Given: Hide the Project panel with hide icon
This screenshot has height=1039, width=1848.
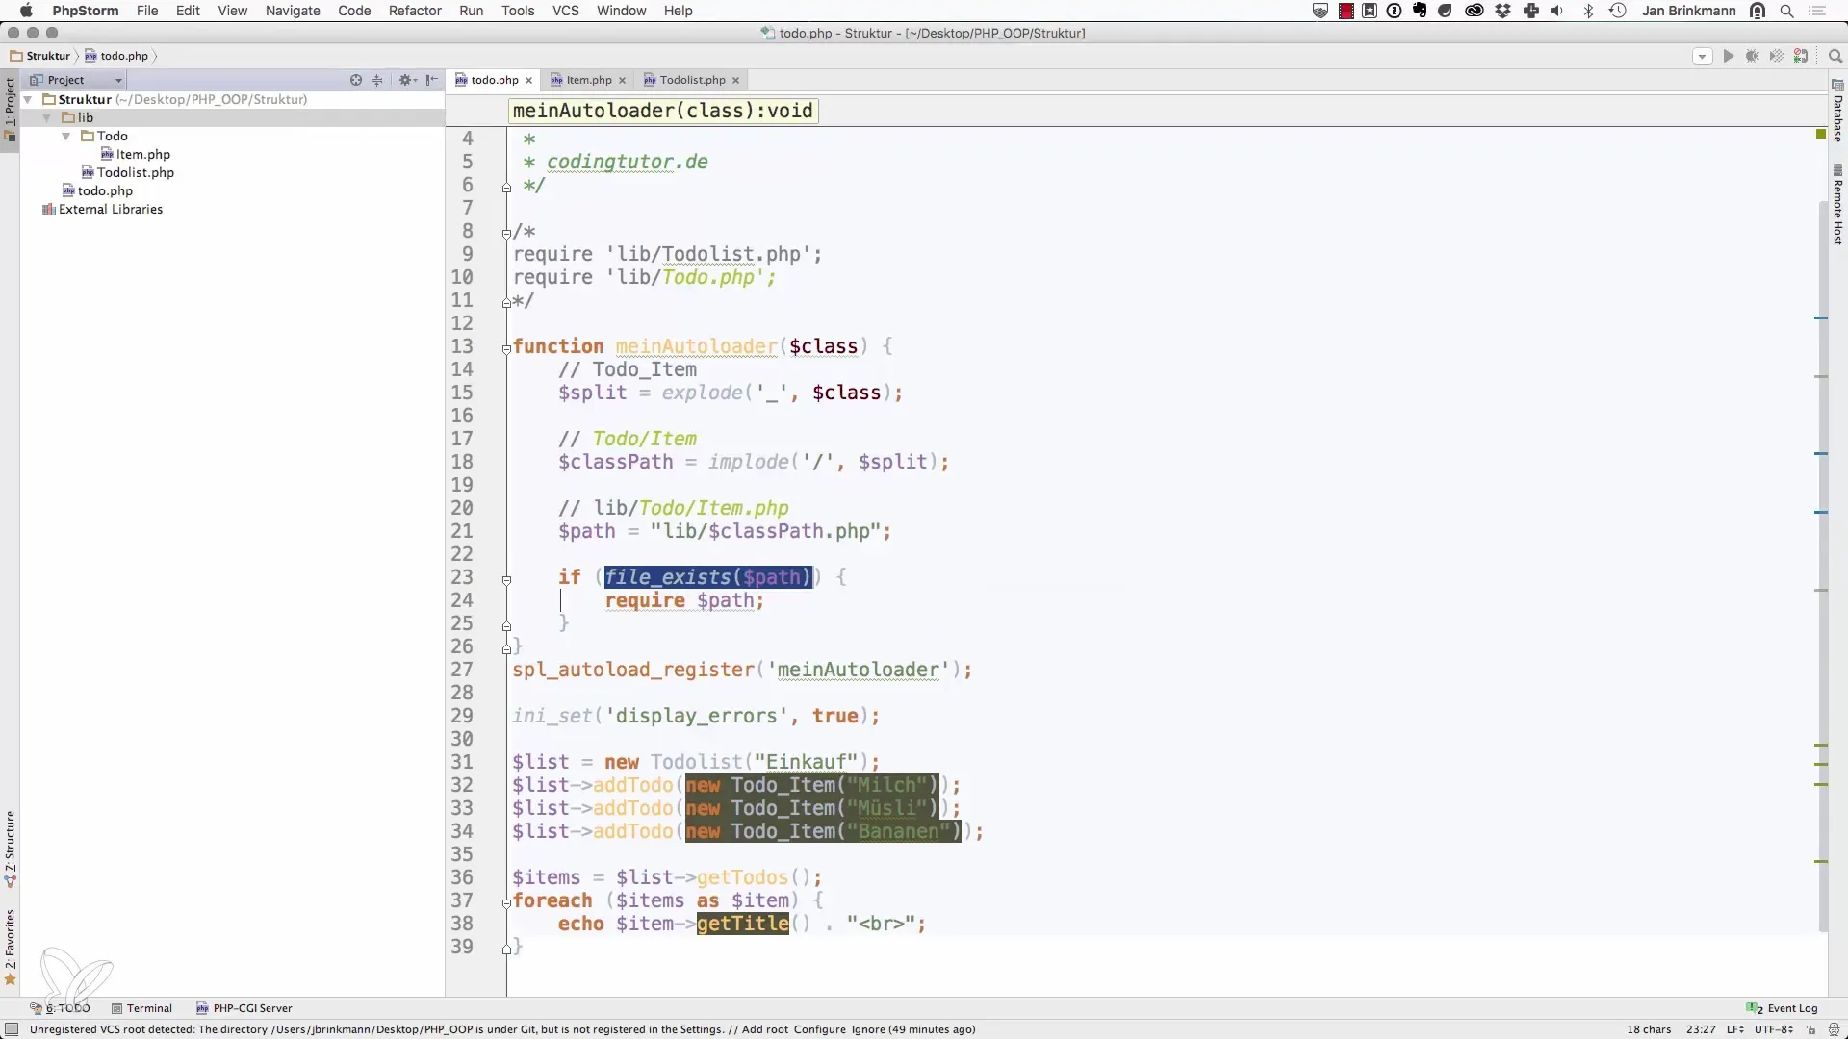Looking at the screenshot, I should tap(431, 80).
